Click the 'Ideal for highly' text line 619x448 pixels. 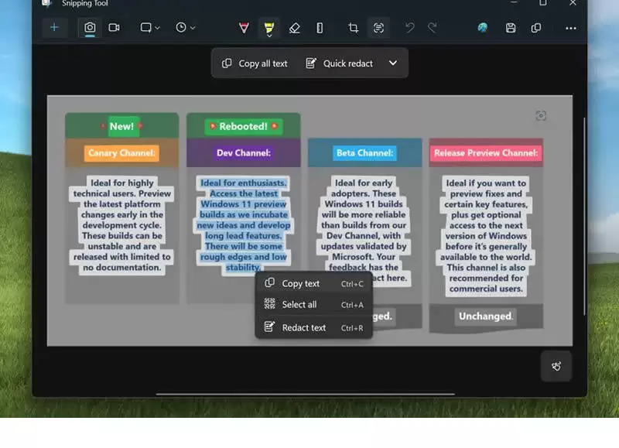pos(122,183)
